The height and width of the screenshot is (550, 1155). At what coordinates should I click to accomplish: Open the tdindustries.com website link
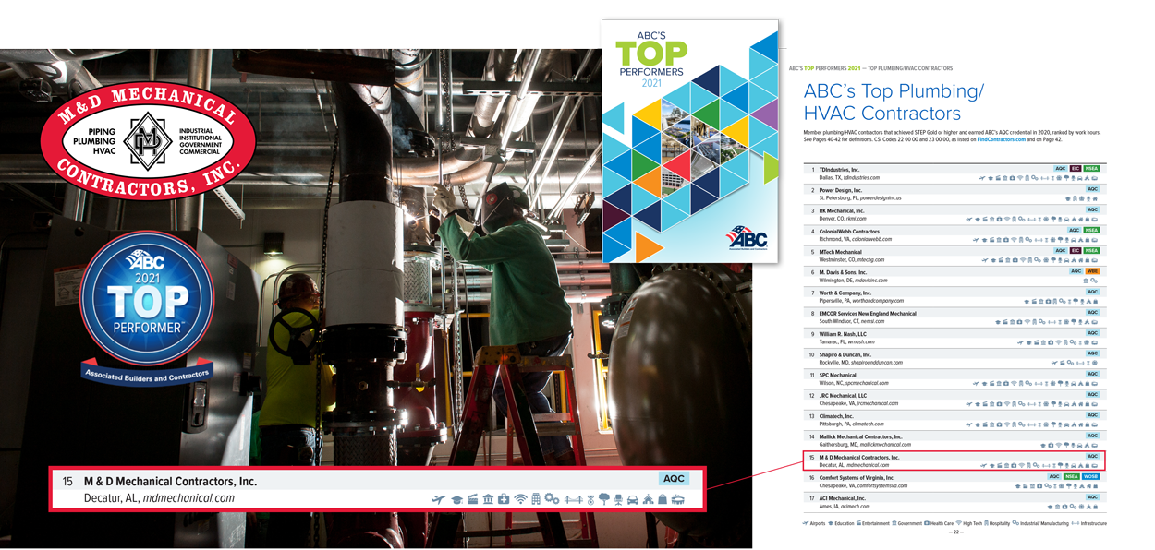[861, 177]
